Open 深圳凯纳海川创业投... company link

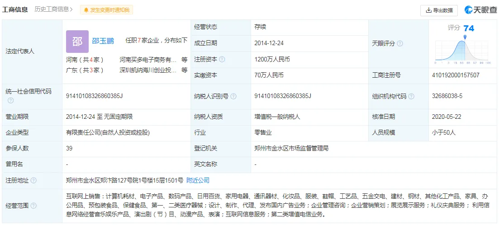(x=148, y=70)
